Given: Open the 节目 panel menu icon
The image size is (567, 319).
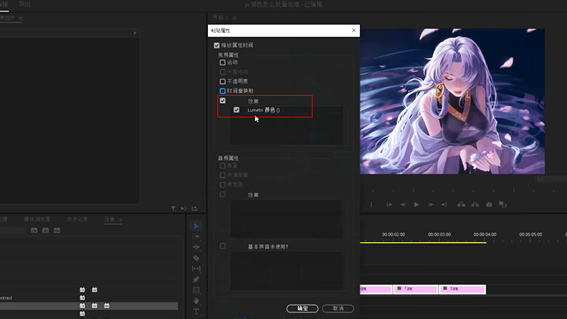Looking at the screenshot, I should (234, 17).
